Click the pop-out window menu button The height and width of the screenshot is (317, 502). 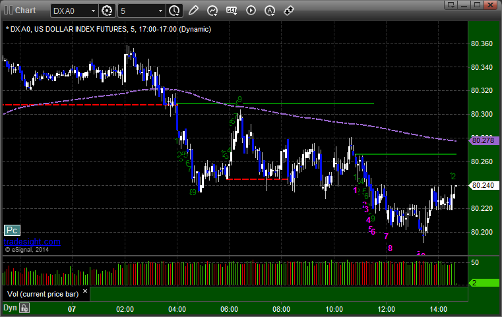click(x=451, y=5)
